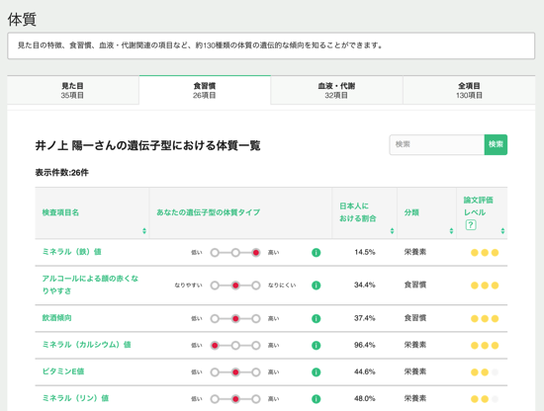Screen dimensions: 544x411
Task: Click the 栄養素 category cell in ミネラル(カルシウム)値 row
Action: pyautogui.click(x=415, y=345)
